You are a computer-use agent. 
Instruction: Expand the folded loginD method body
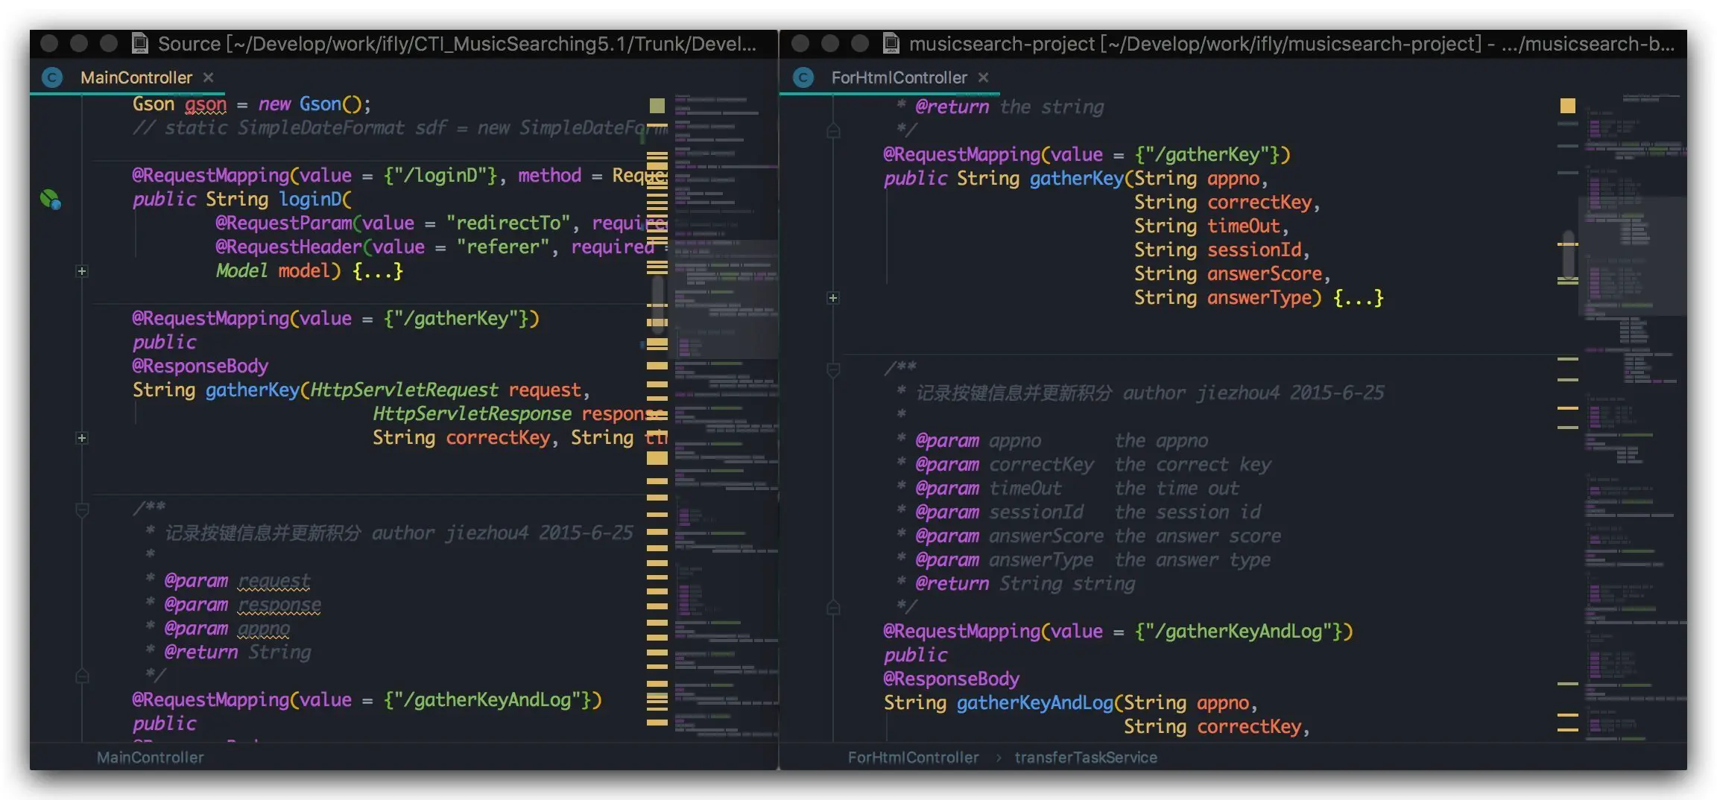tap(82, 271)
